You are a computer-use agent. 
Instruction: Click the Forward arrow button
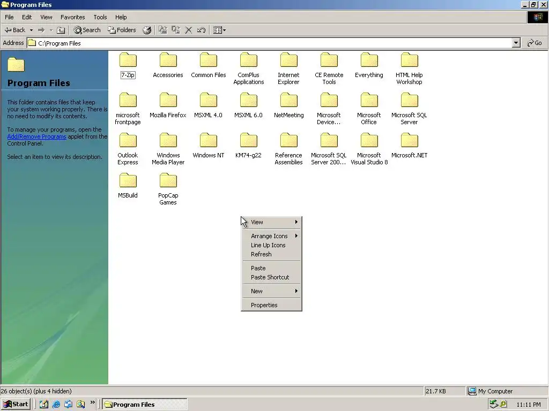(41, 30)
